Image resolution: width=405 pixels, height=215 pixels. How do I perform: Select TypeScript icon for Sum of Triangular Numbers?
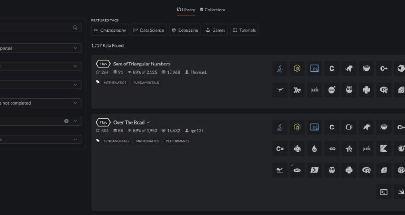tap(314, 69)
